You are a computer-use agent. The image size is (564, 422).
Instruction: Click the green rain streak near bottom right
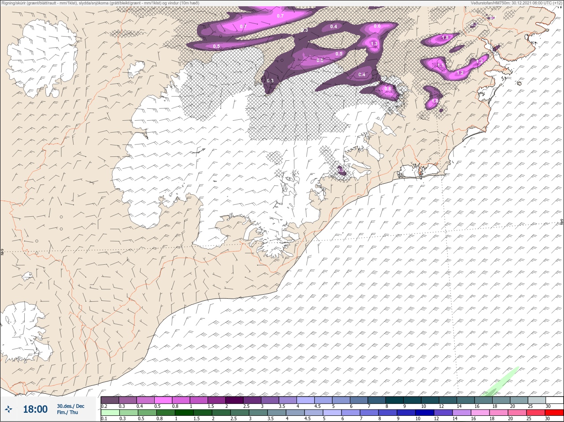click(501, 381)
